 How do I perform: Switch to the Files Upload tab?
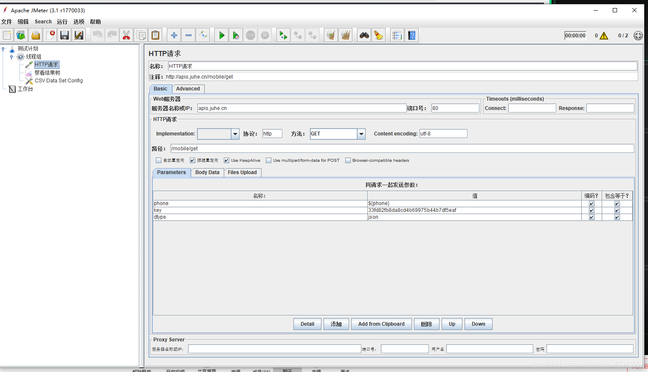(x=242, y=172)
